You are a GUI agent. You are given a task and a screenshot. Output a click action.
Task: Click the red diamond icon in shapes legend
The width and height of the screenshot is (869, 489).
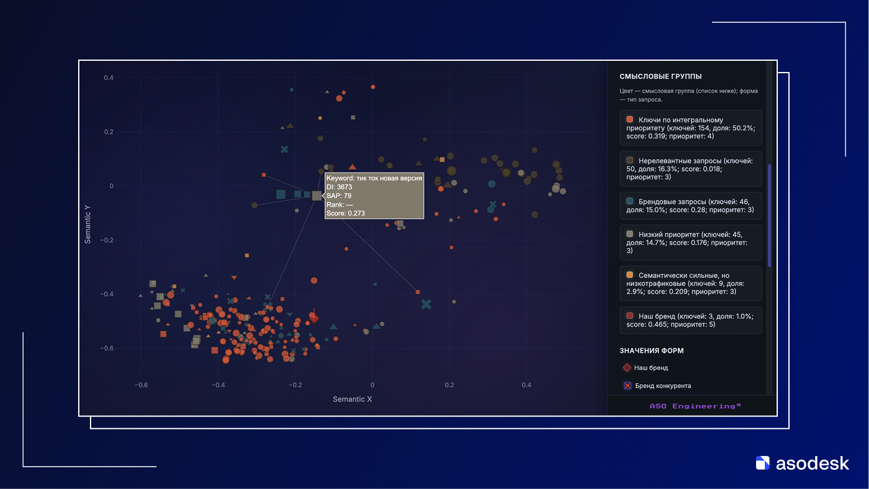pos(627,367)
